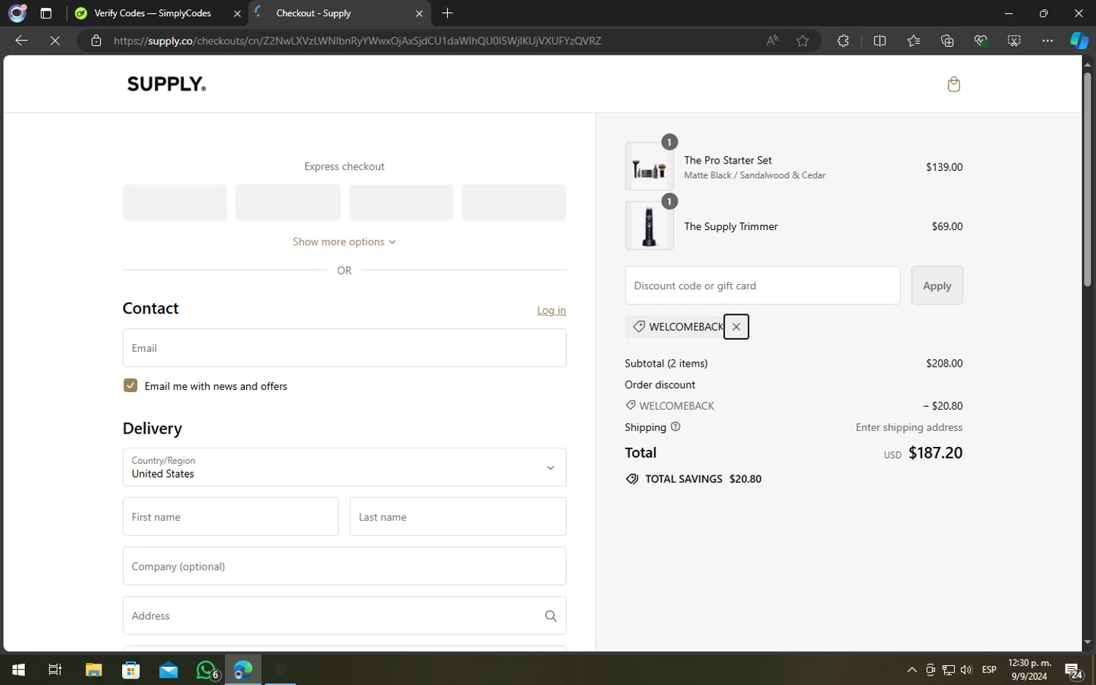
Task: Expand Show more options for express checkout
Action: [344, 242]
